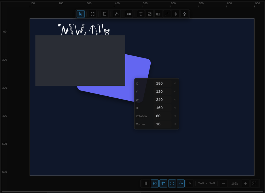This screenshot has height=193, width=265.
Task: Toggle snap-to-edge alignment guides
Action: [155, 184]
